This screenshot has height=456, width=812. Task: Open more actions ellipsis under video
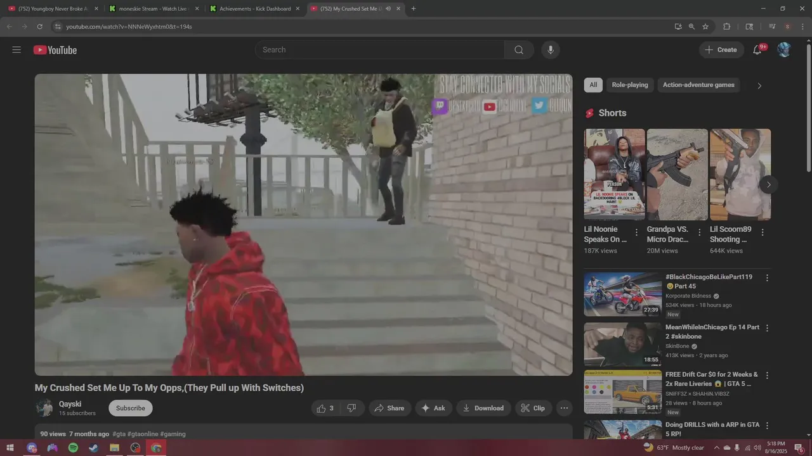pyautogui.click(x=564, y=408)
